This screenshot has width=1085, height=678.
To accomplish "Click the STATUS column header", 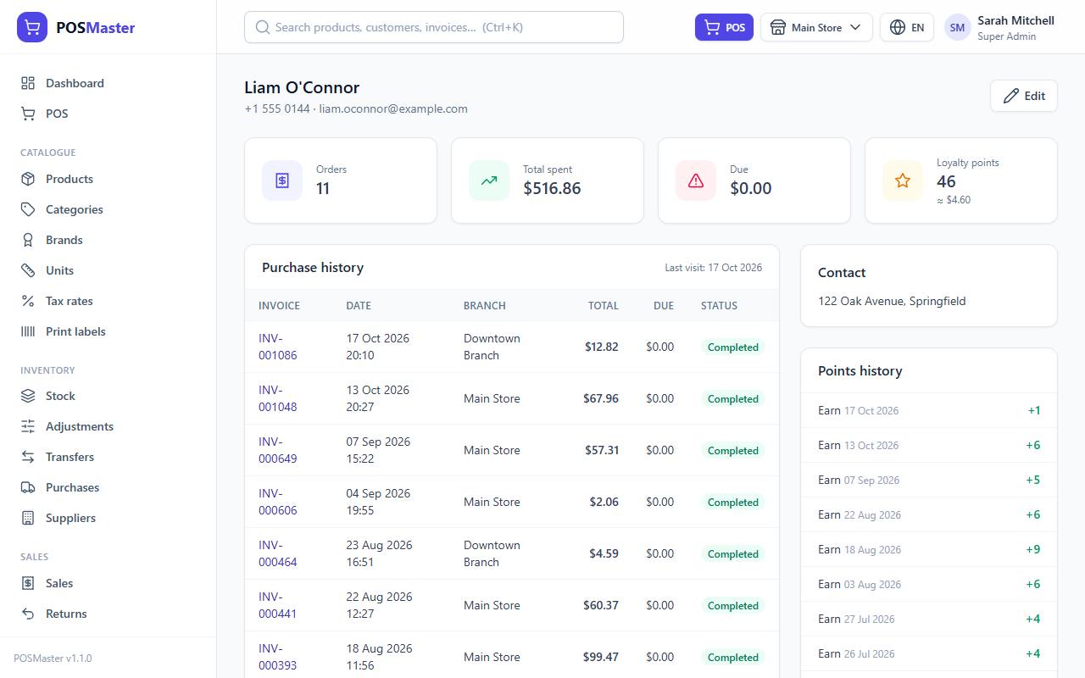I will 719,305.
